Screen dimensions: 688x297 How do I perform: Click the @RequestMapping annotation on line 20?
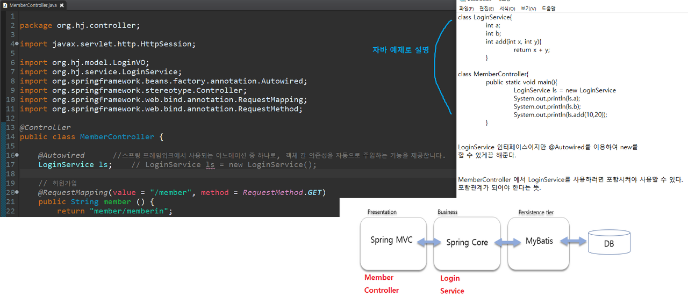click(x=182, y=192)
